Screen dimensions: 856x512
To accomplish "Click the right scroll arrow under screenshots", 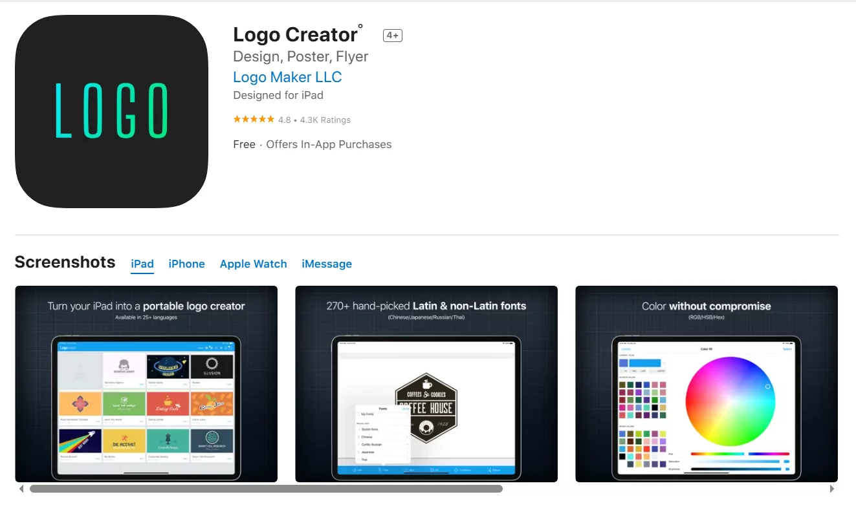I will click(x=832, y=489).
